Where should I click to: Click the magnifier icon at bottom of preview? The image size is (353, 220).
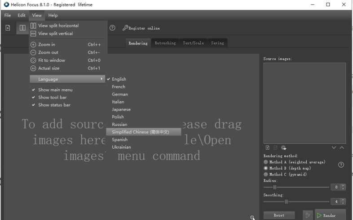point(252,217)
